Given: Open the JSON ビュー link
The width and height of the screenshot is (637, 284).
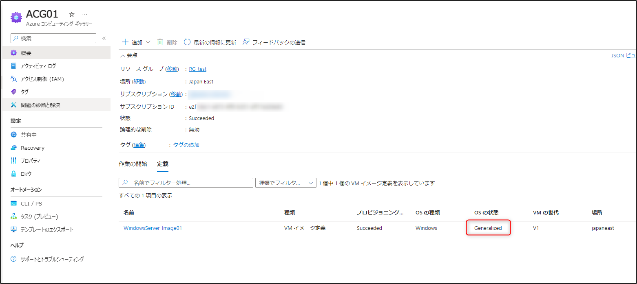Looking at the screenshot, I should coord(624,55).
